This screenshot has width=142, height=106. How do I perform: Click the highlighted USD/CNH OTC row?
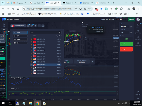(x=46, y=65)
